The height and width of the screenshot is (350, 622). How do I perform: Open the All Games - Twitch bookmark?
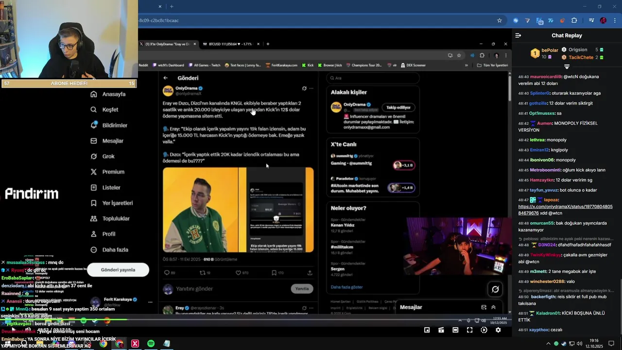(x=204, y=65)
